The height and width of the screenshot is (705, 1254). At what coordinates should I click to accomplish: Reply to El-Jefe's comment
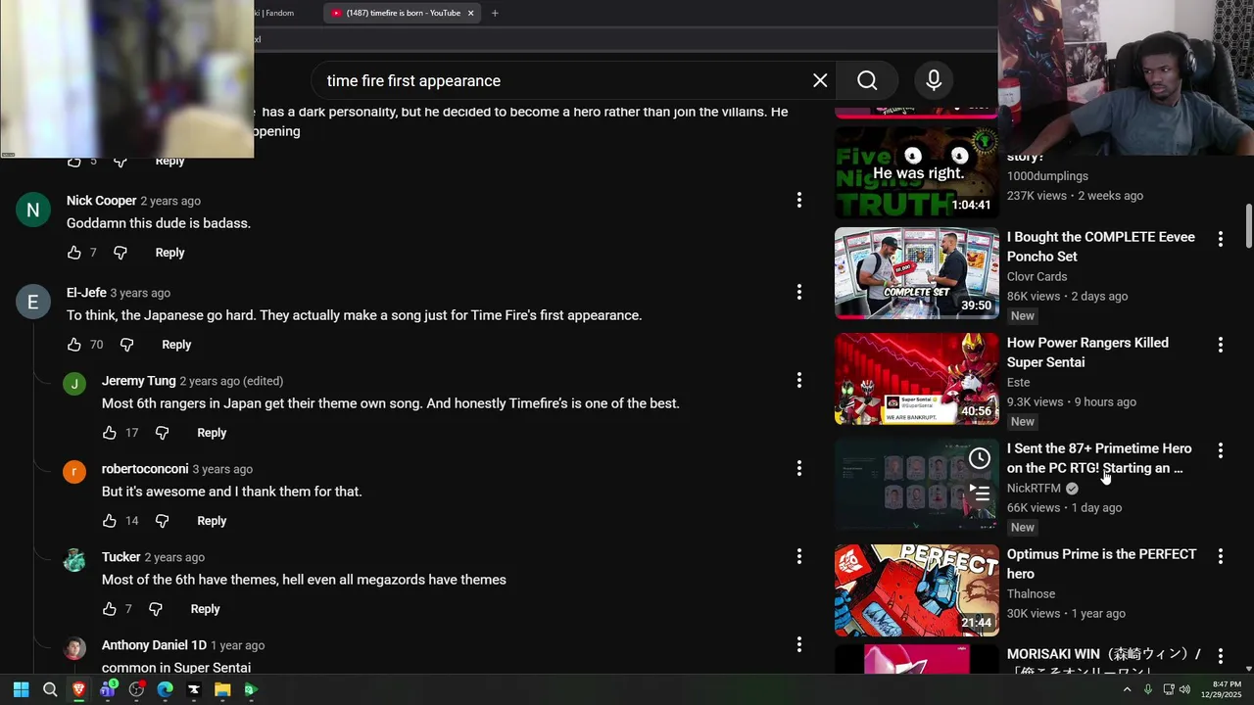[176, 345]
